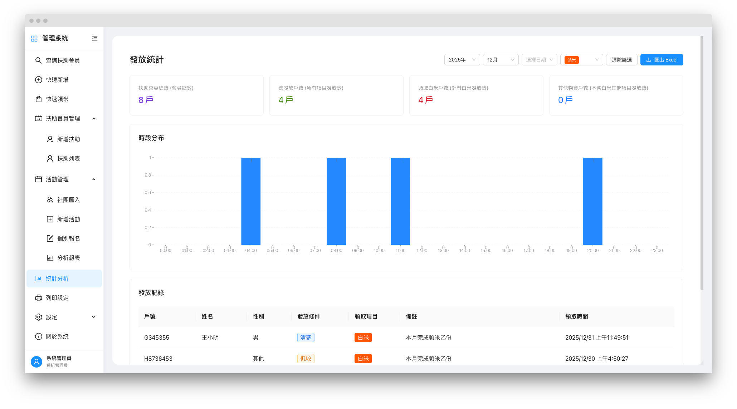Click the 列印設定 printer icon

coord(38,298)
